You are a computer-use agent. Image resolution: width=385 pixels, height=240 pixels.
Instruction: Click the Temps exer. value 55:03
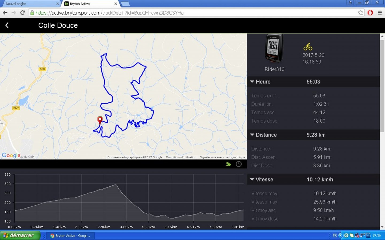pos(319,96)
